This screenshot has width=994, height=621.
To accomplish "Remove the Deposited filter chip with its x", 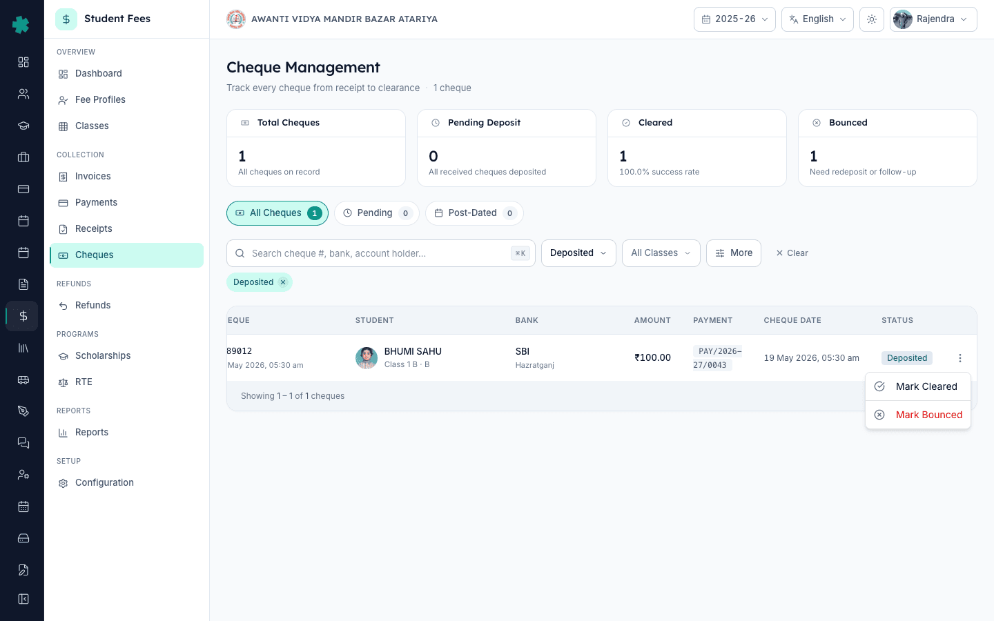I will [283, 282].
